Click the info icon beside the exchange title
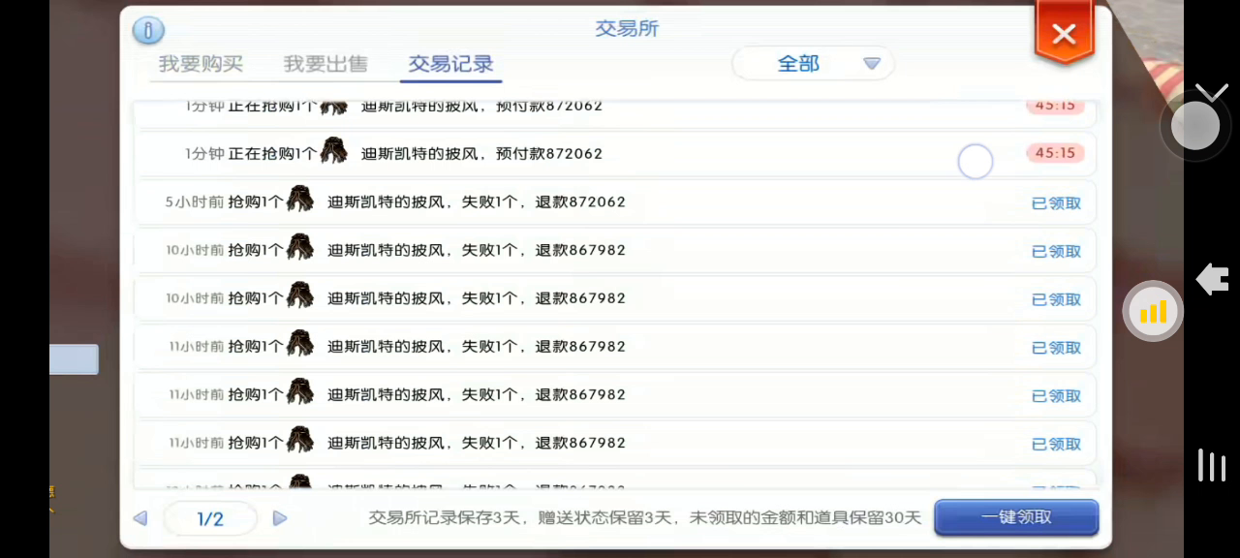Viewport: 1240px width, 558px height. (x=148, y=31)
